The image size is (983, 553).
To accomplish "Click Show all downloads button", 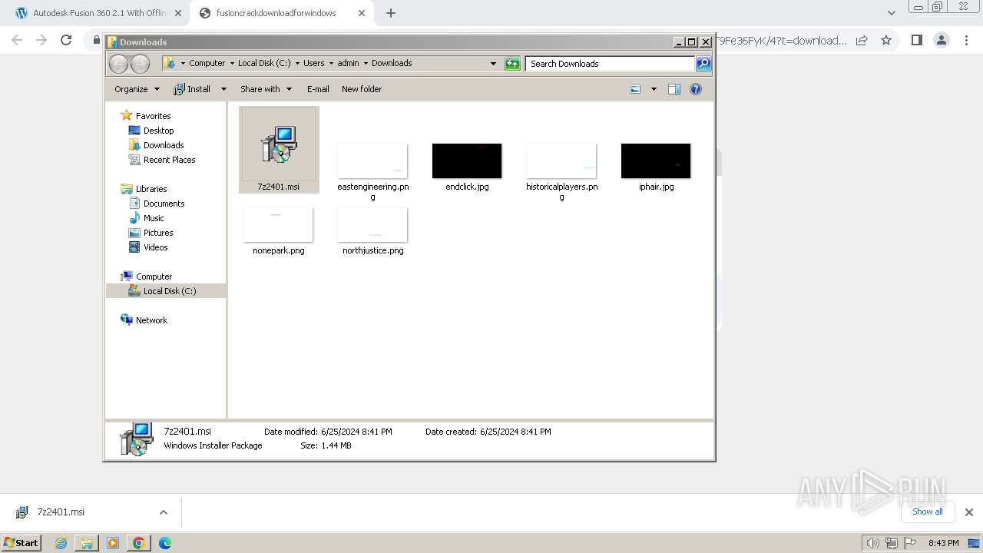I will click(x=927, y=512).
